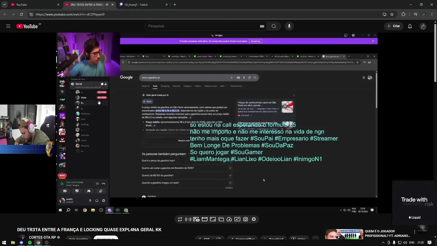Expand 'Quanto vai custar a gasolina em fevereiro'
This screenshot has height=246, width=437.
187,168
